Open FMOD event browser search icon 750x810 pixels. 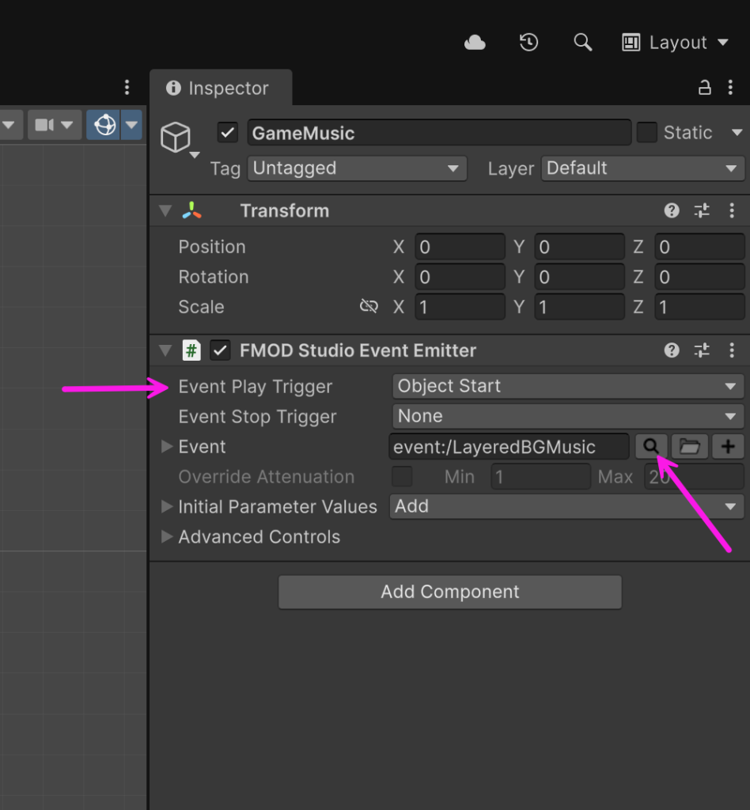point(651,447)
